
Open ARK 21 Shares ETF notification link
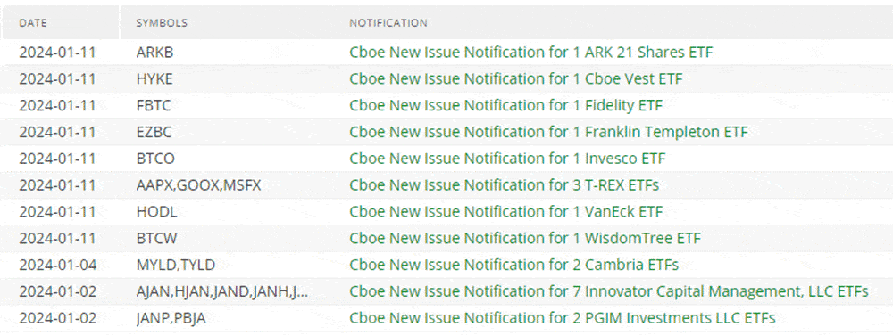tap(530, 53)
